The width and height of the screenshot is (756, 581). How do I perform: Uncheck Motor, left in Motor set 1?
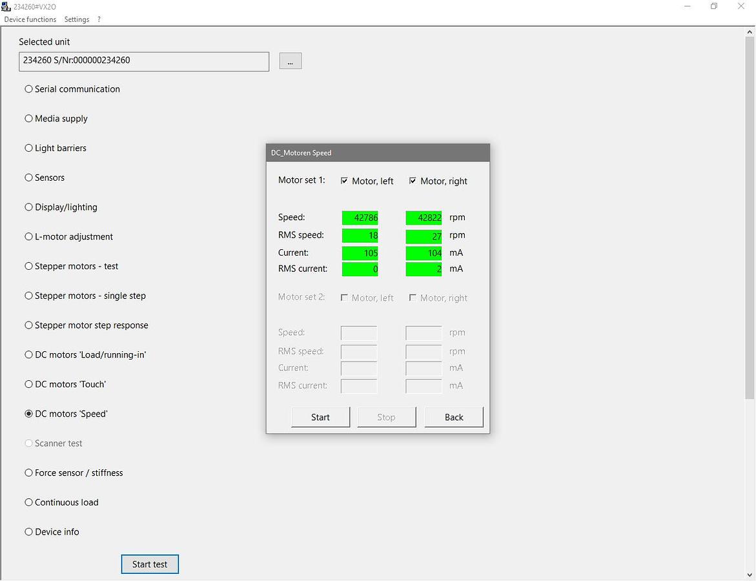point(345,181)
